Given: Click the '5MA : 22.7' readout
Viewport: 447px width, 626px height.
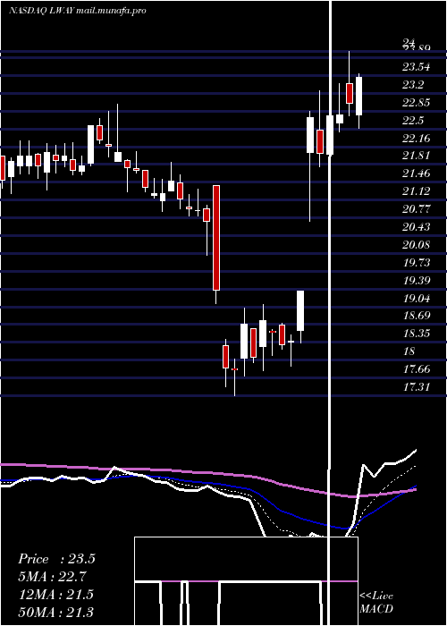Looking at the screenshot, I should click(52, 577).
